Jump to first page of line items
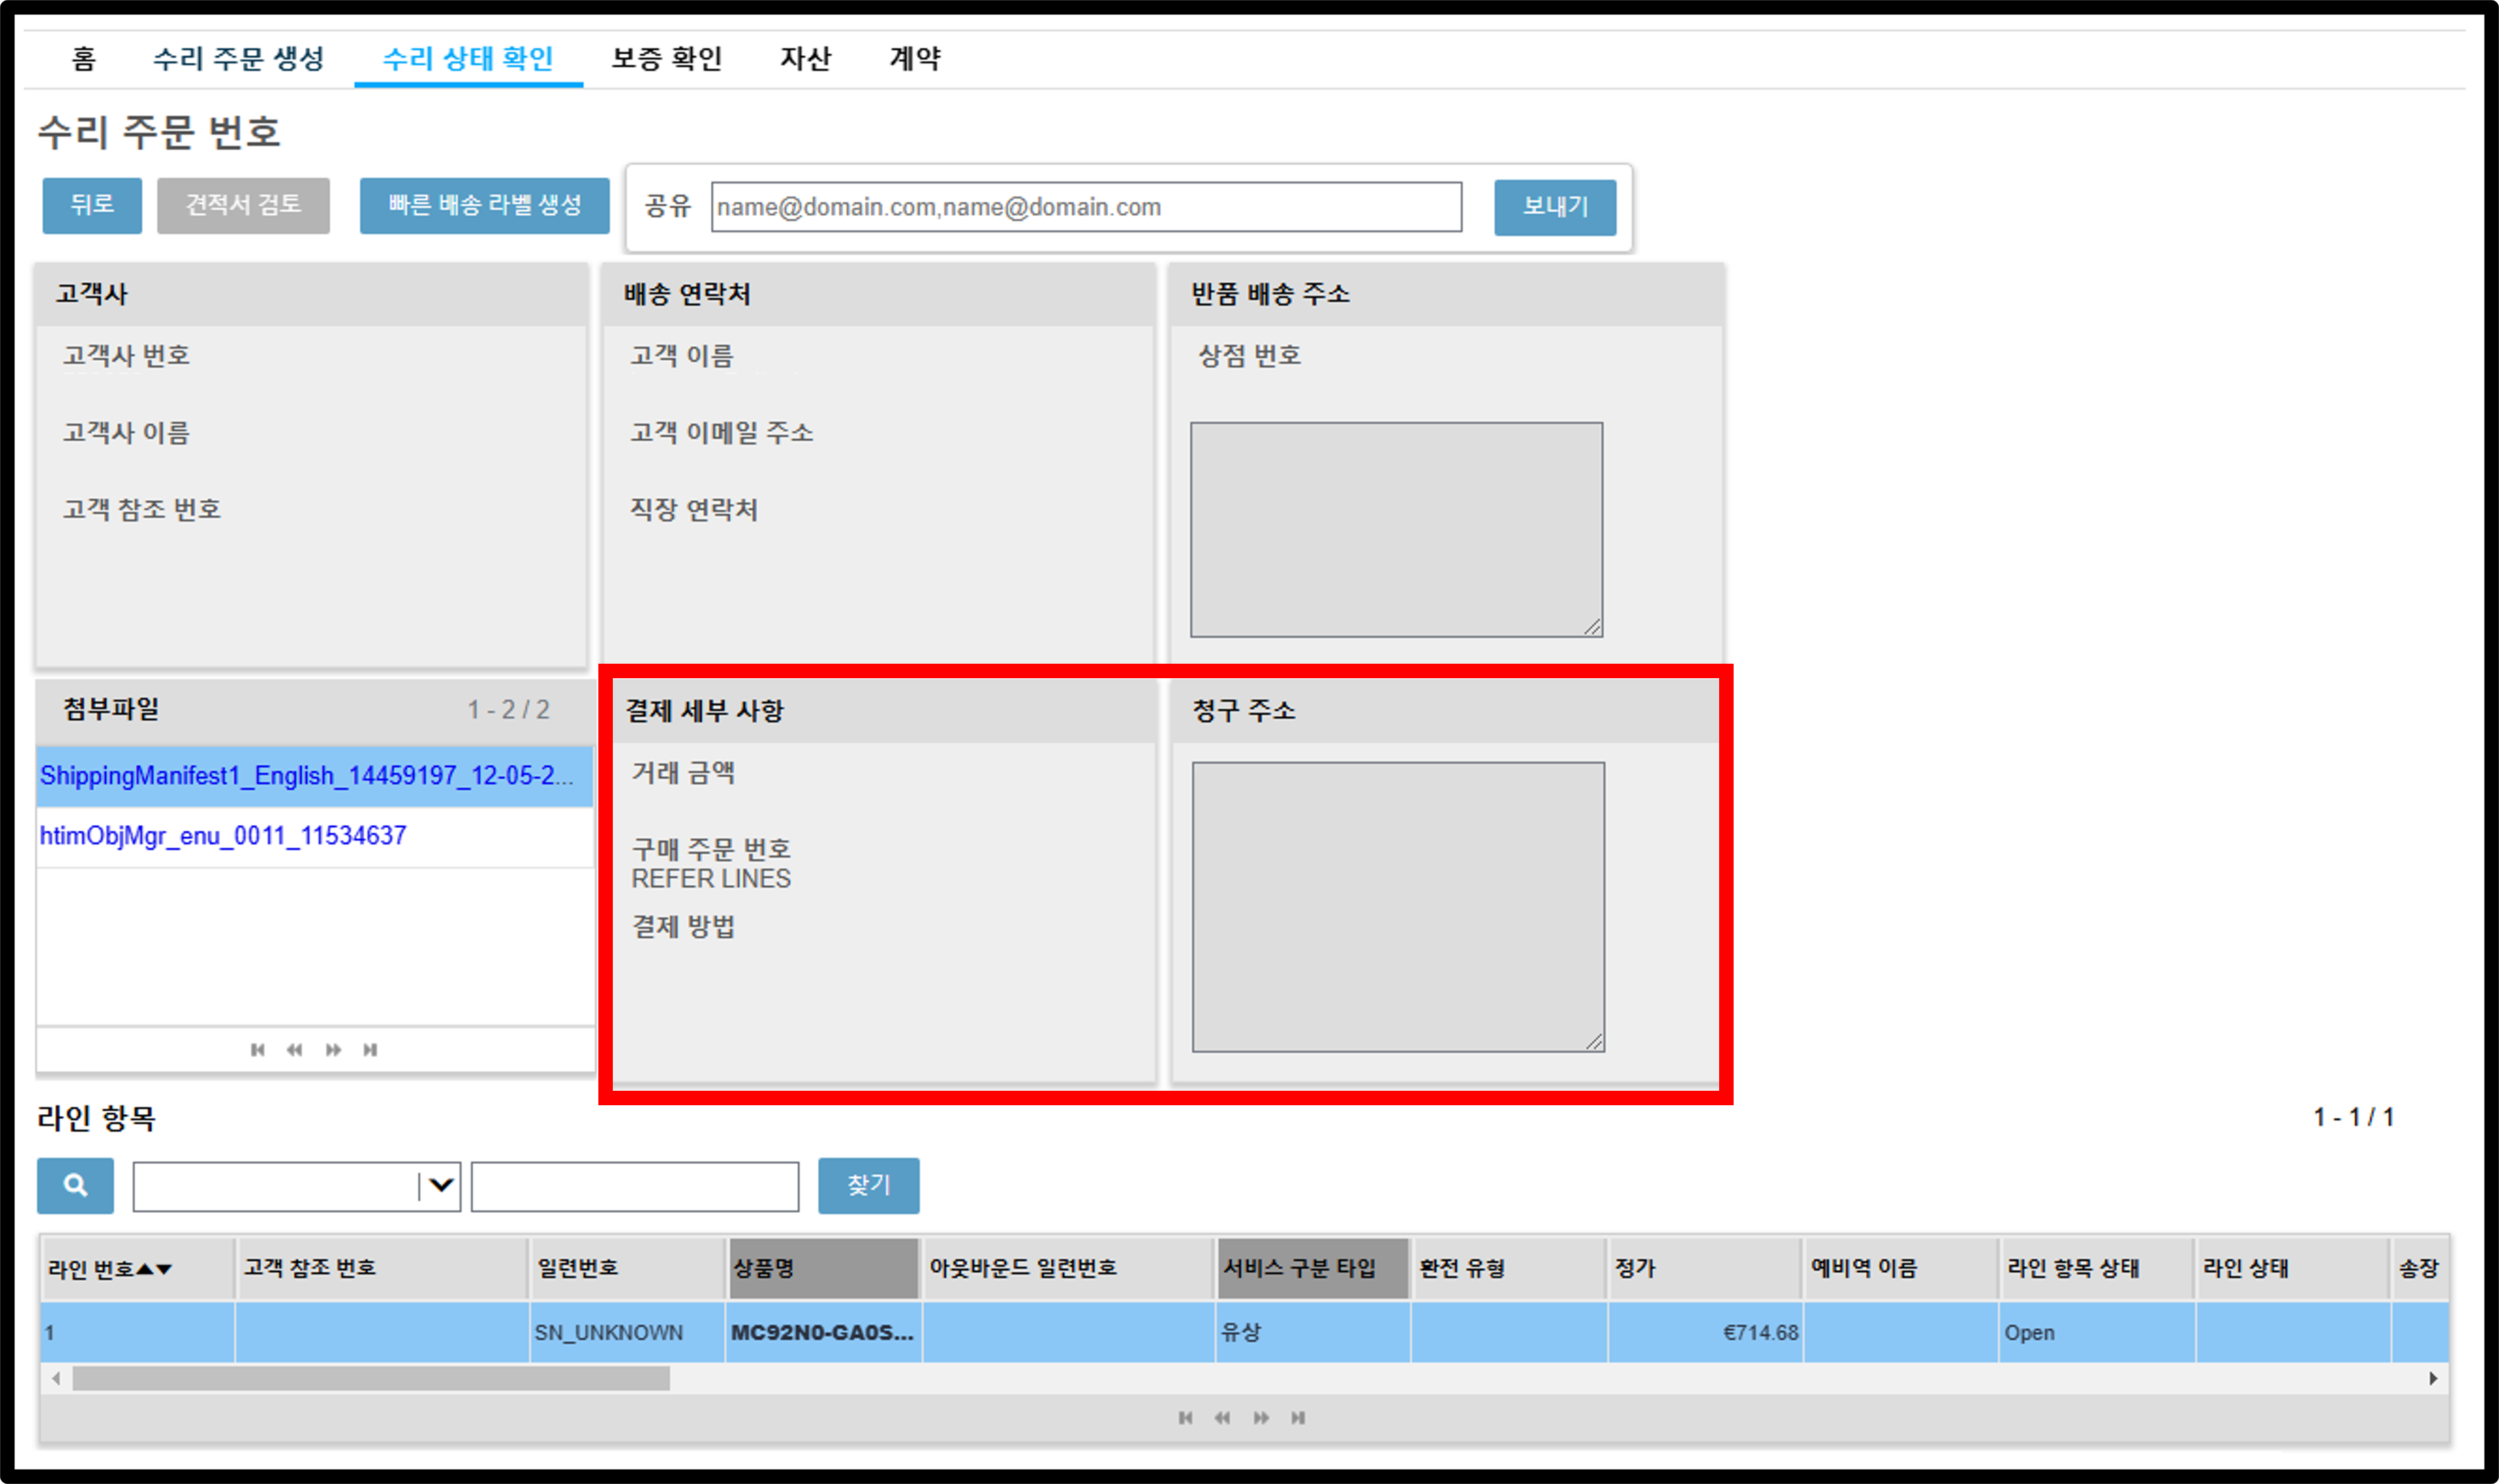This screenshot has height=1484, width=2499. (x=1185, y=1417)
